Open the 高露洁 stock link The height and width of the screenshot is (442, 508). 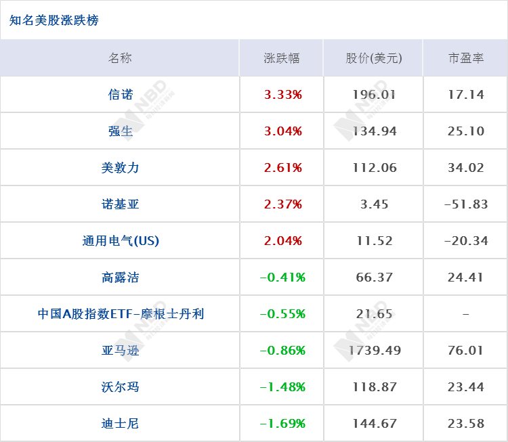(x=120, y=278)
